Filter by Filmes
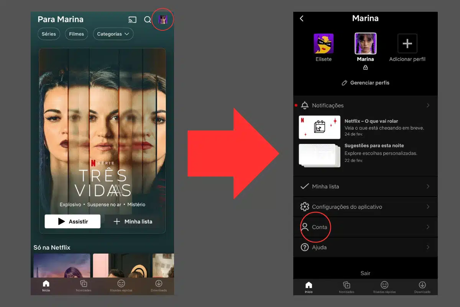The height and width of the screenshot is (307, 460). pyautogui.click(x=76, y=34)
